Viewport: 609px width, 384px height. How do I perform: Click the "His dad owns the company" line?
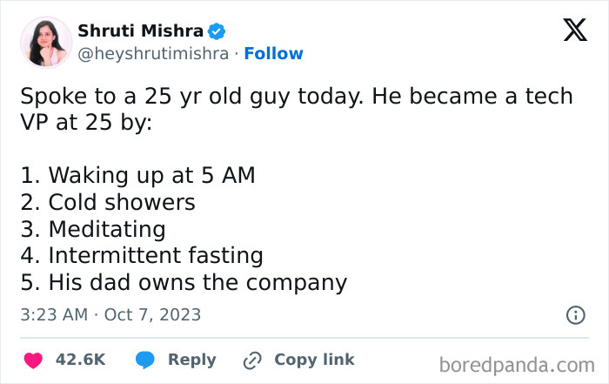point(184,282)
